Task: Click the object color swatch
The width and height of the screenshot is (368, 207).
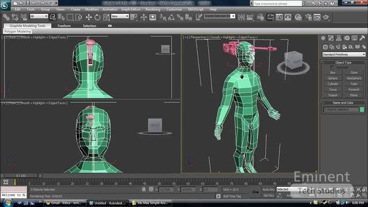Action: click(362, 109)
